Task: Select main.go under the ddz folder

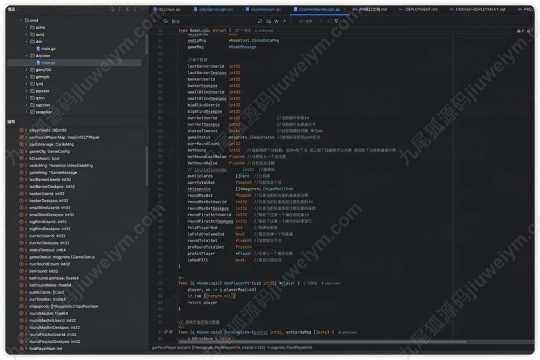Action: click(x=48, y=49)
